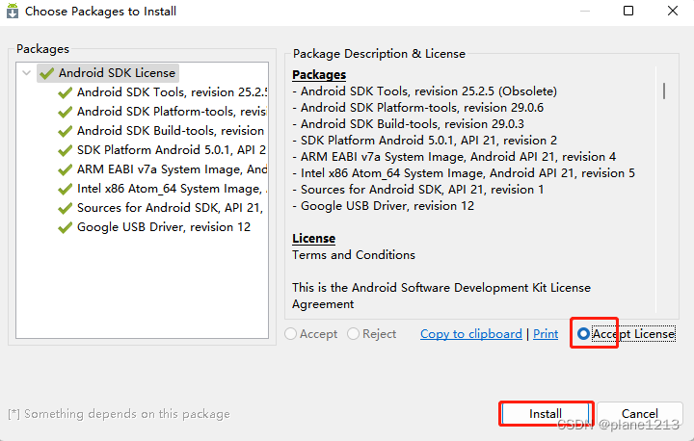Click 'Sources for Android SDK, API 21, revision 1' line
Image resolution: width=694 pixels, height=441 pixels.
click(x=417, y=190)
